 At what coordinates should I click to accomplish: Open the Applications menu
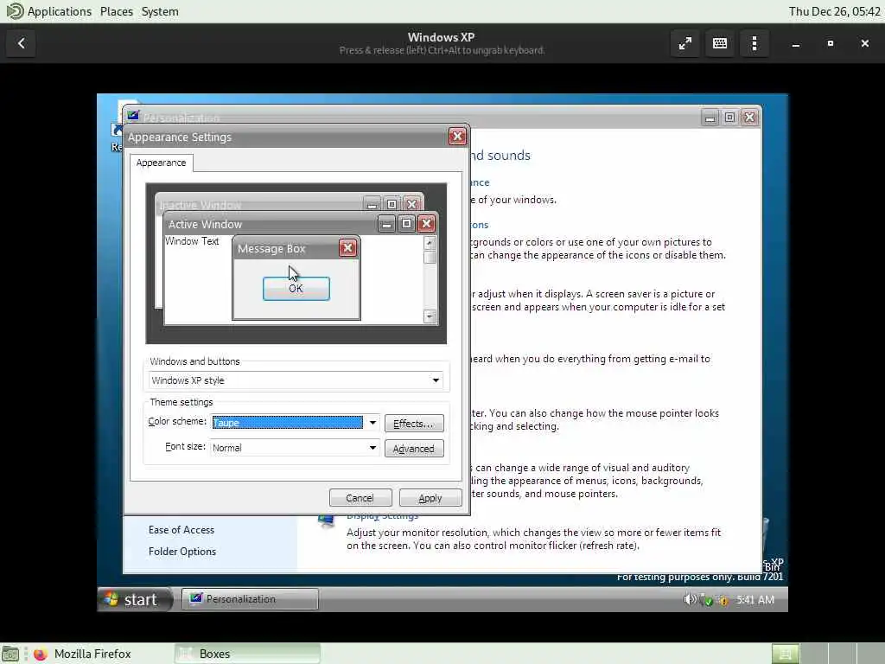60,11
